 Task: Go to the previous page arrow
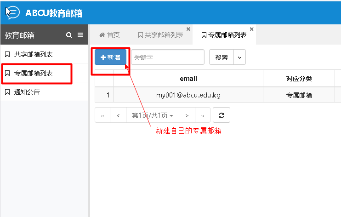pos(118,115)
